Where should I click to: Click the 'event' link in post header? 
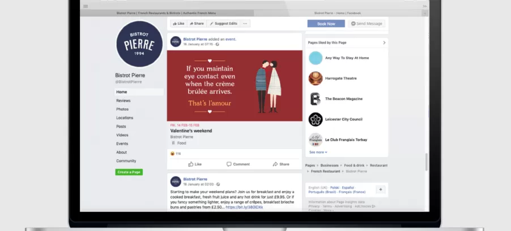pos(231,40)
